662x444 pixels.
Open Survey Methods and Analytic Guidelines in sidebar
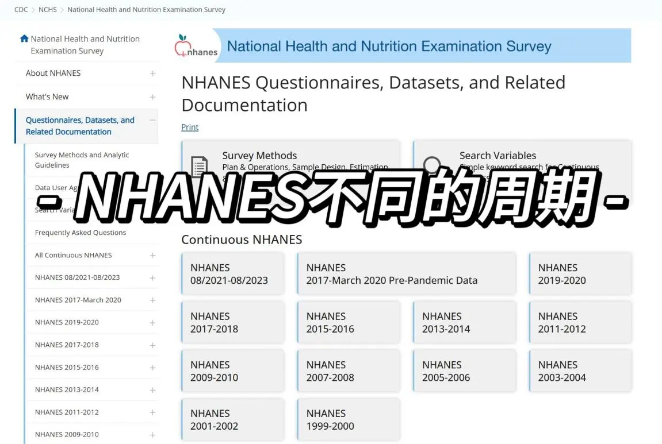pyautogui.click(x=82, y=160)
